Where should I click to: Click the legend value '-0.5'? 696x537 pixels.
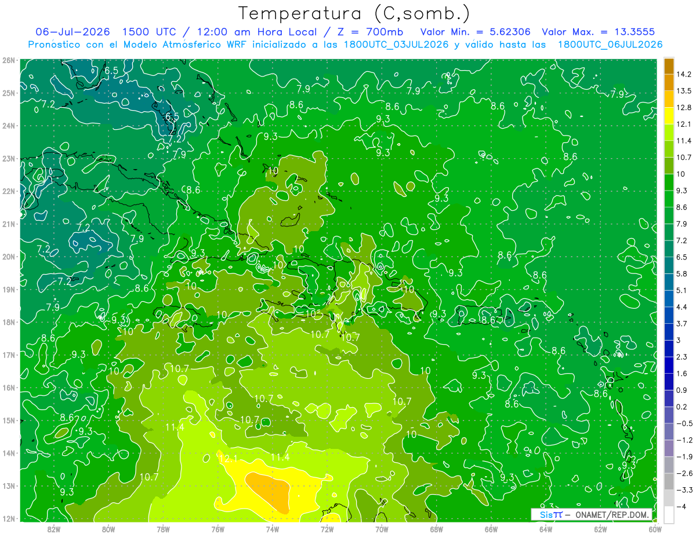[684, 423]
